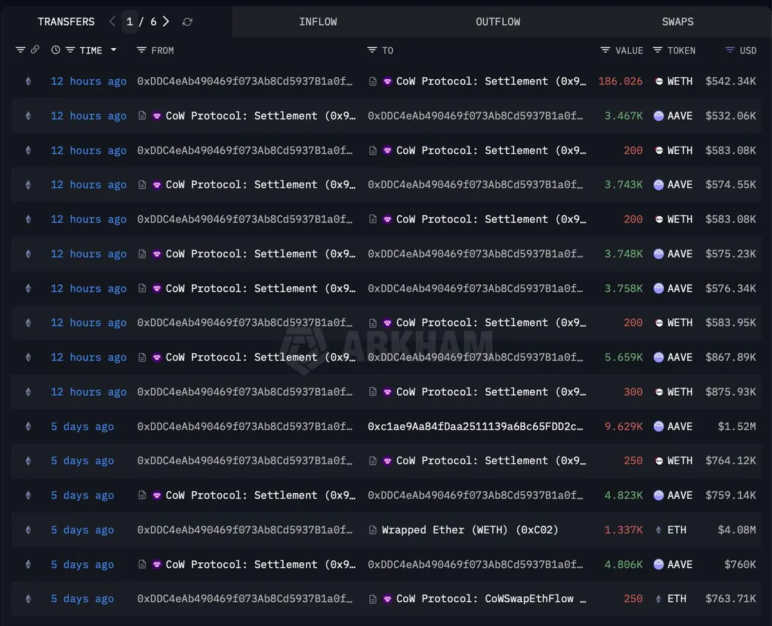This screenshot has height=626, width=772.
Task: Open the VALUE column filter
Action: point(605,50)
